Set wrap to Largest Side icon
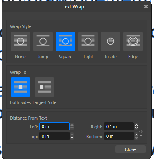 coord(45,87)
